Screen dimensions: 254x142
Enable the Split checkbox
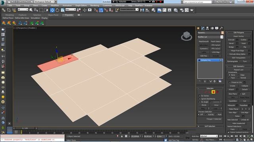[240, 94]
